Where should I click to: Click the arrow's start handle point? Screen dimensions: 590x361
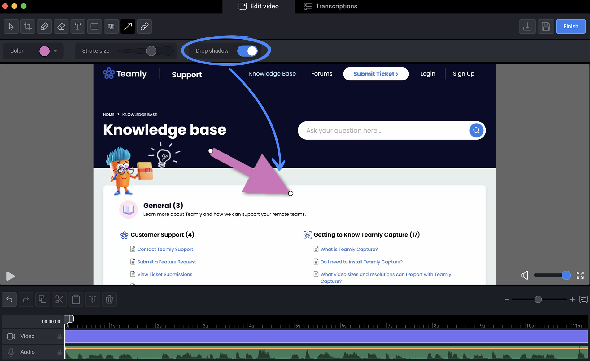click(211, 151)
